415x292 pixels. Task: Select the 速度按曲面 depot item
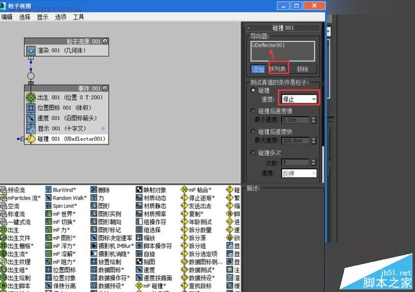154,278
